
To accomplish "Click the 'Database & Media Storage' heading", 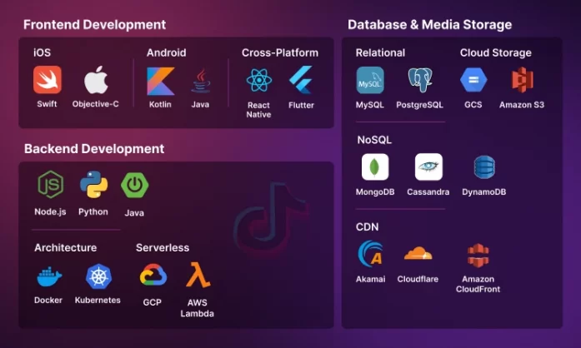I will pyautogui.click(x=430, y=25).
